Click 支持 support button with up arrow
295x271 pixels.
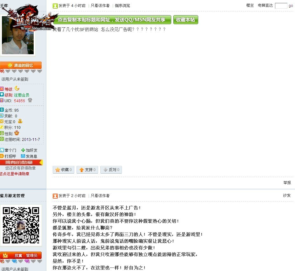tap(87, 170)
